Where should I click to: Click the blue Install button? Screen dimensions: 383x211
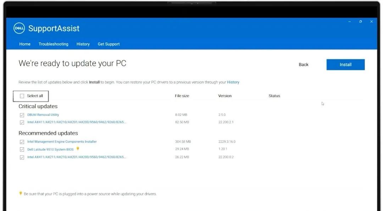(345, 65)
